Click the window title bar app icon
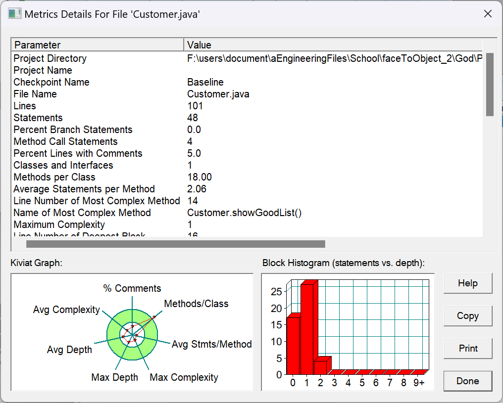Image resolution: width=503 pixels, height=403 pixels. [x=14, y=14]
